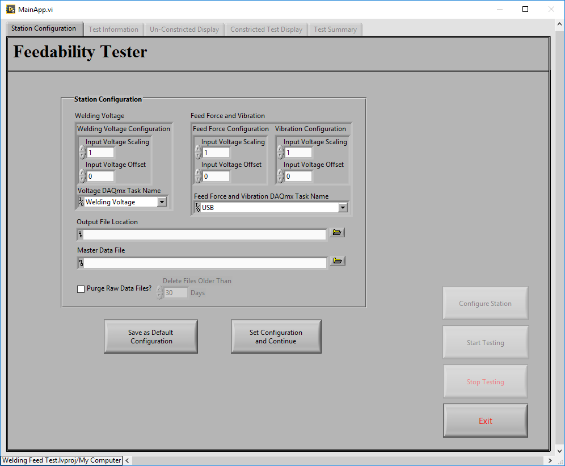The image size is (565, 466).
Task: Open folder browser for Output File Location
Action: pyautogui.click(x=337, y=233)
